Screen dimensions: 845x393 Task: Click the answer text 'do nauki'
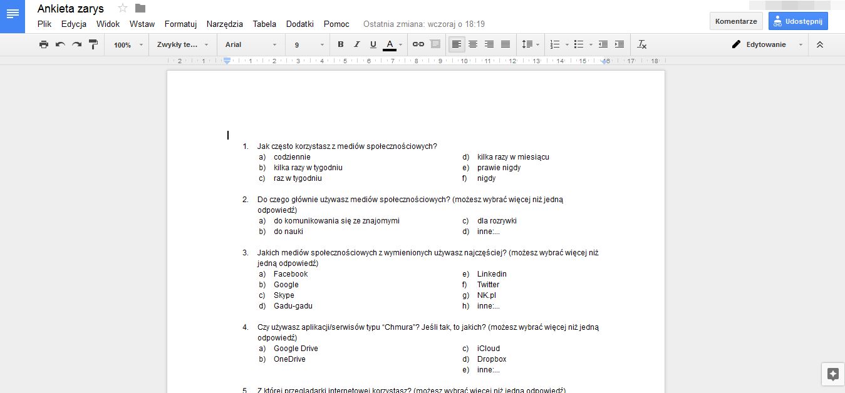288,232
